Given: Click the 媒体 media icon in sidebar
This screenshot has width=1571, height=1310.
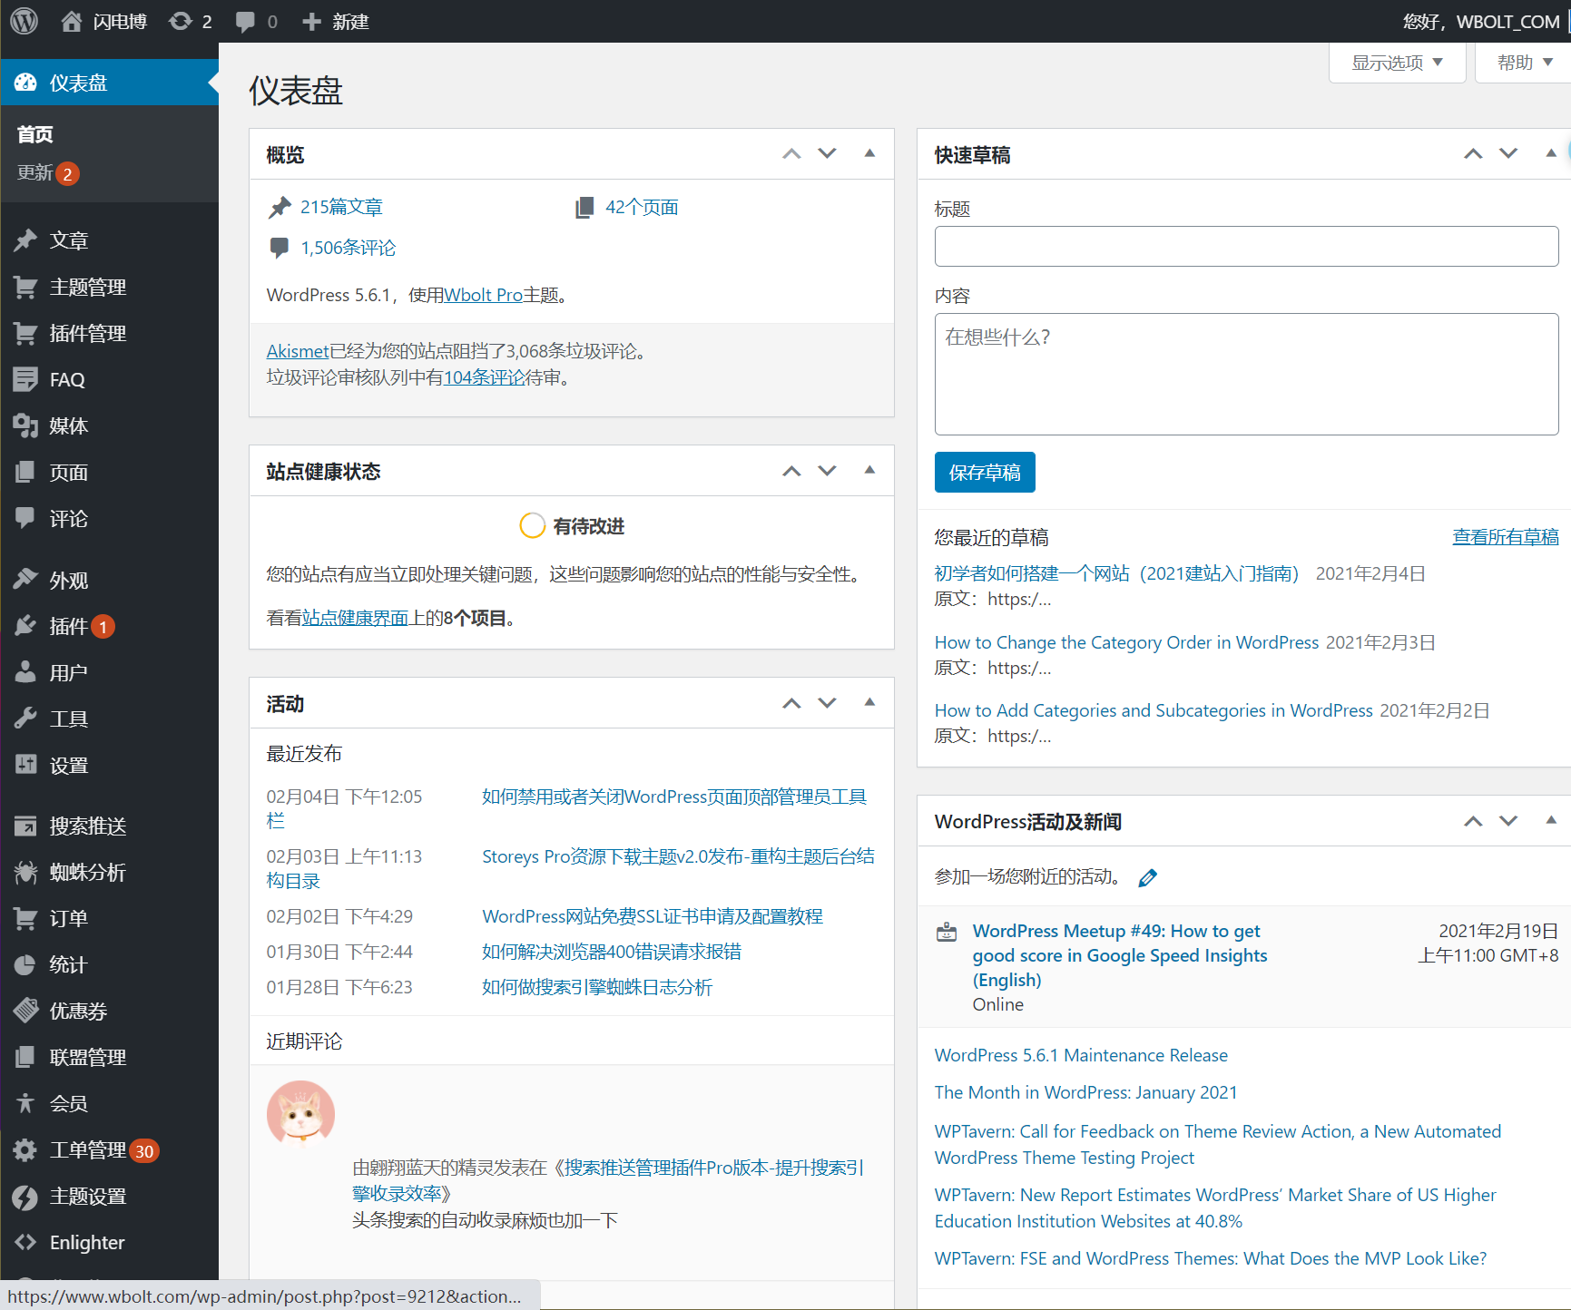Looking at the screenshot, I should (x=25, y=425).
